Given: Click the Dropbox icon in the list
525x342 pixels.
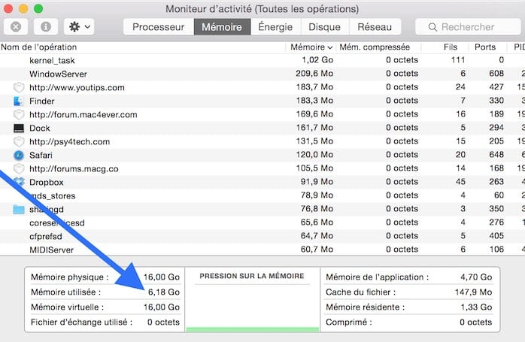Looking at the screenshot, I should (x=19, y=182).
